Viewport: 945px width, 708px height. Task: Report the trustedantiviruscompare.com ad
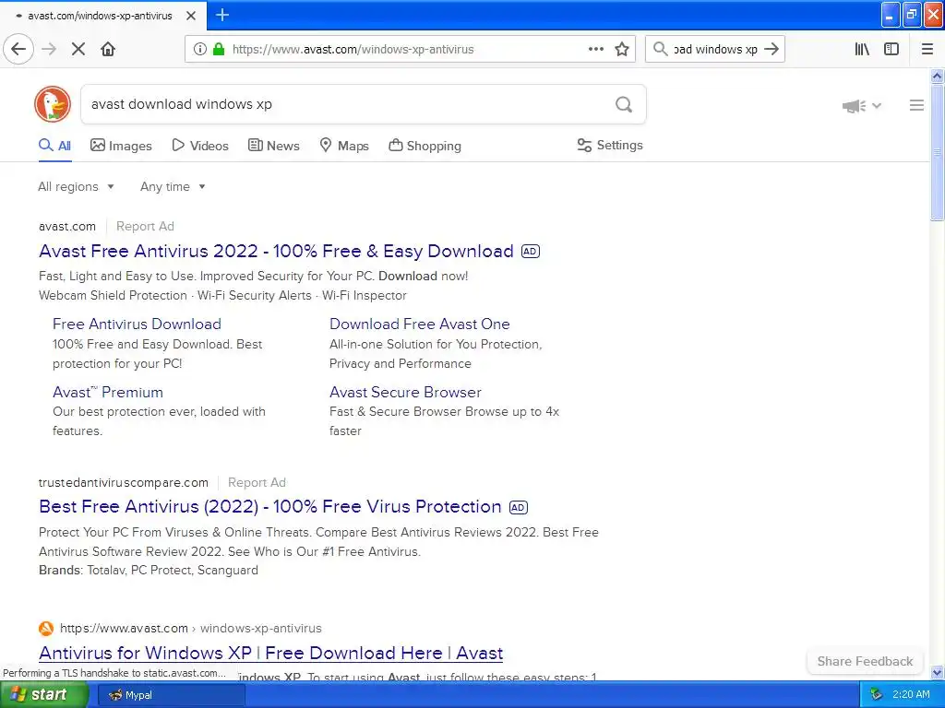coord(257,483)
